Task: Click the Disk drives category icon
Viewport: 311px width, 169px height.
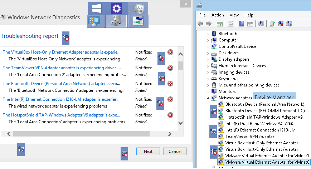Action: pyautogui.click(x=214, y=53)
